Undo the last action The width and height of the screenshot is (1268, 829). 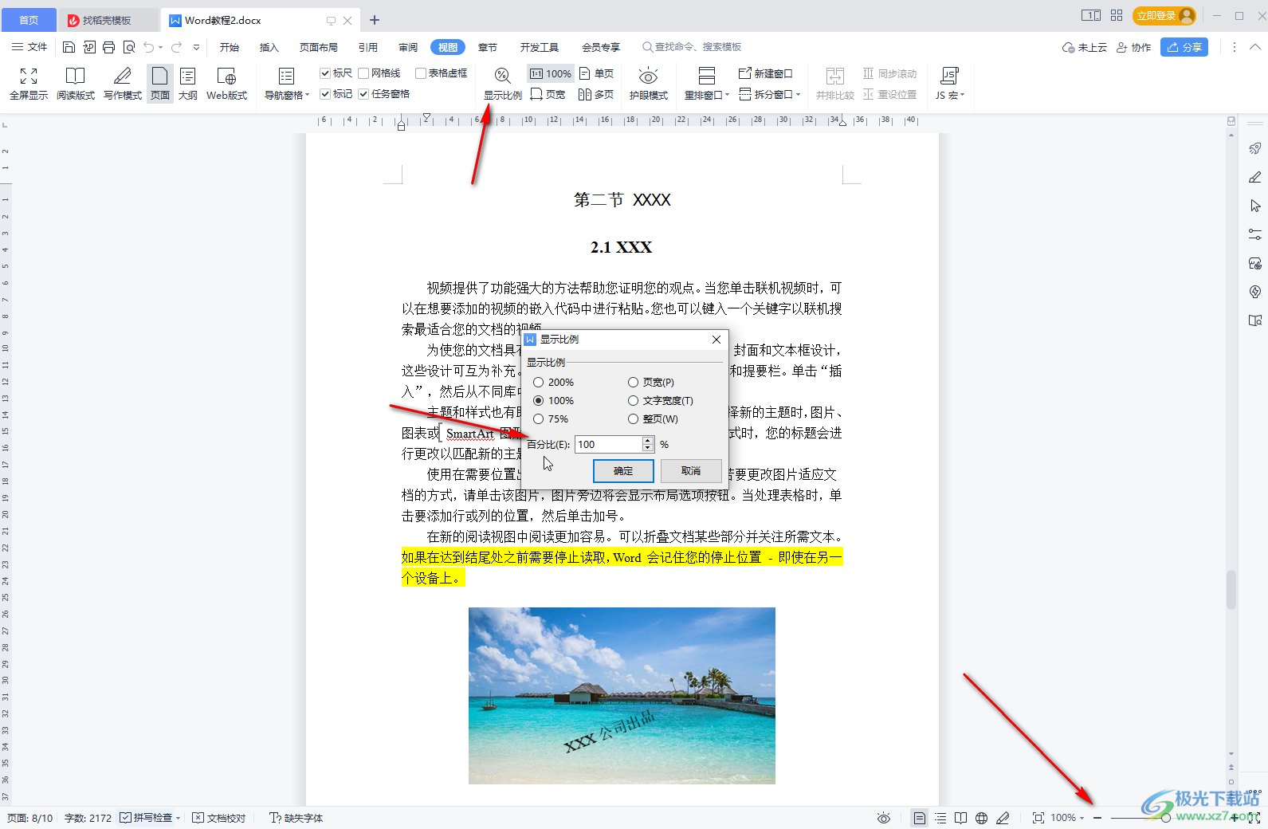click(x=149, y=47)
